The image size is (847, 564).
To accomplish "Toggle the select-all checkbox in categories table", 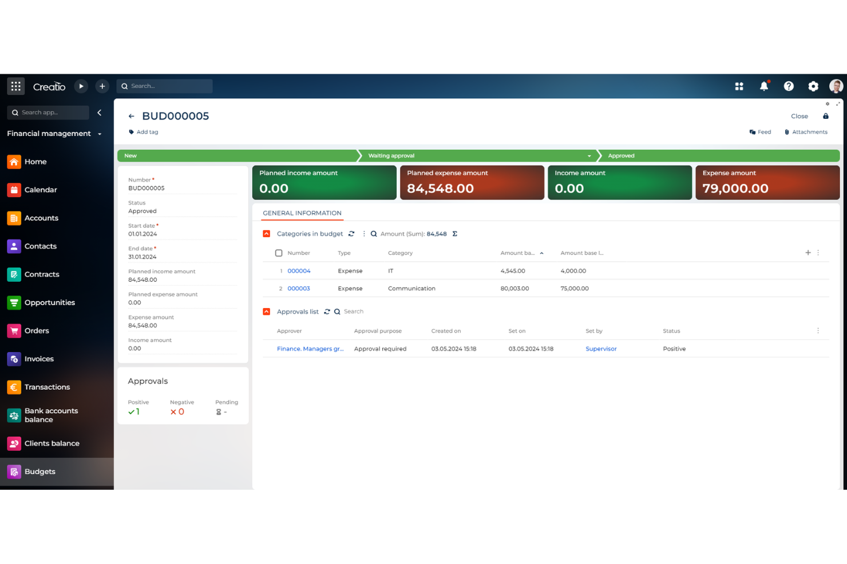I will [x=279, y=253].
